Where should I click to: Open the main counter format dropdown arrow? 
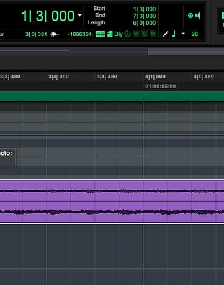click(x=79, y=15)
